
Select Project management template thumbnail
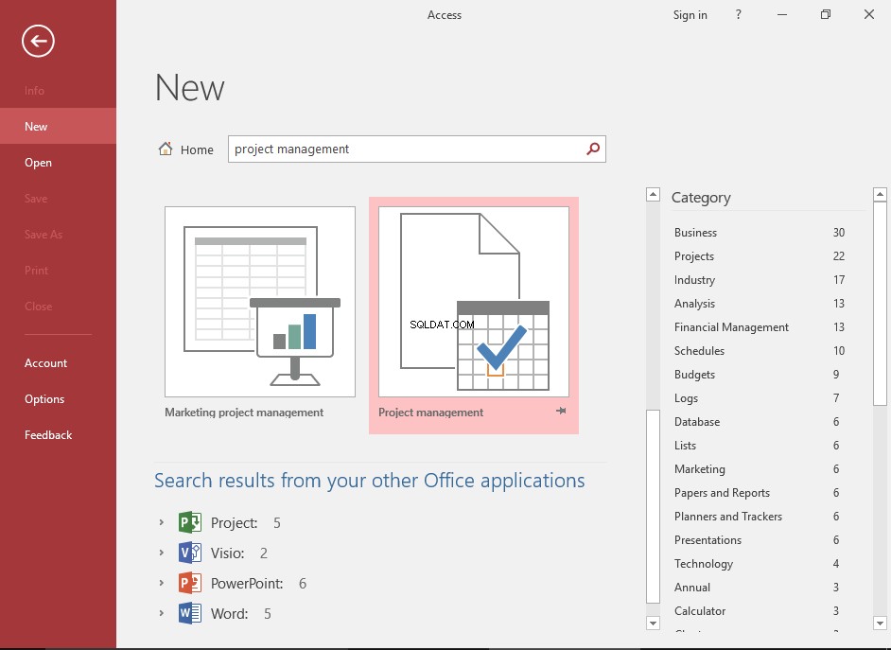click(474, 302)
